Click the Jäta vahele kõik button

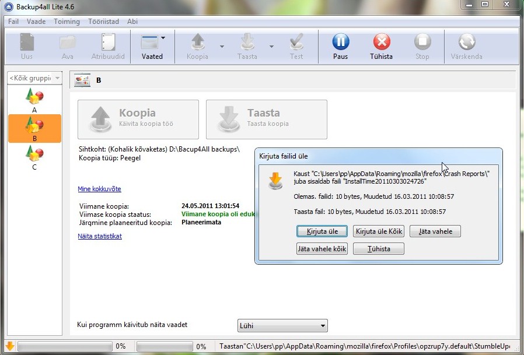pos(322,248)
